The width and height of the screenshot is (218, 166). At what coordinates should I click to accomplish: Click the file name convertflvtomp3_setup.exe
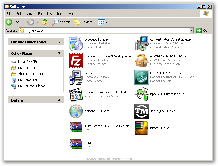pos(170,39)
